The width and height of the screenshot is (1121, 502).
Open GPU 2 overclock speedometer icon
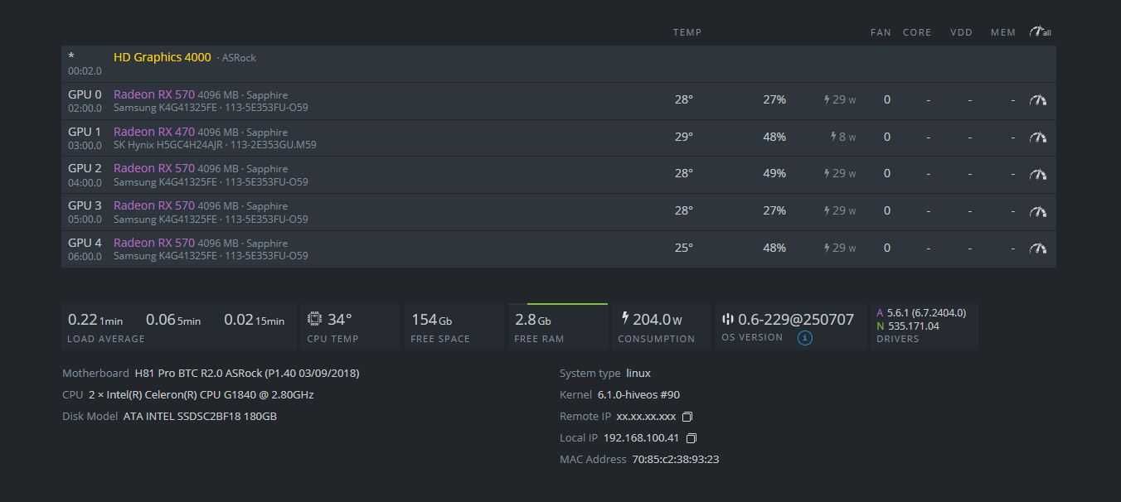(1038, 175)
